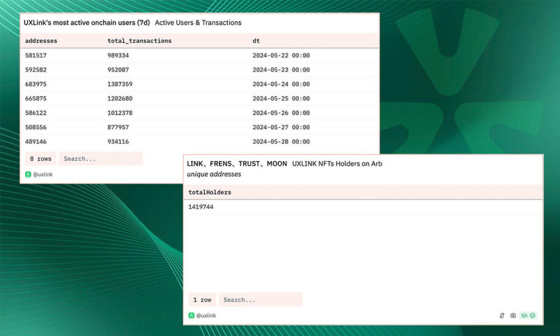Screen dimensions: 560x336
Task: Select the totalHolders value 1419744
Action: coord(201,207)
